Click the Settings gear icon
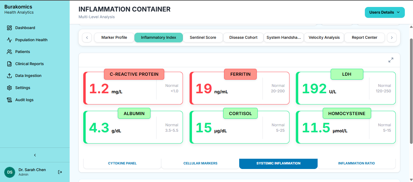This screenshot has height=182, width=413. (9, 88)
